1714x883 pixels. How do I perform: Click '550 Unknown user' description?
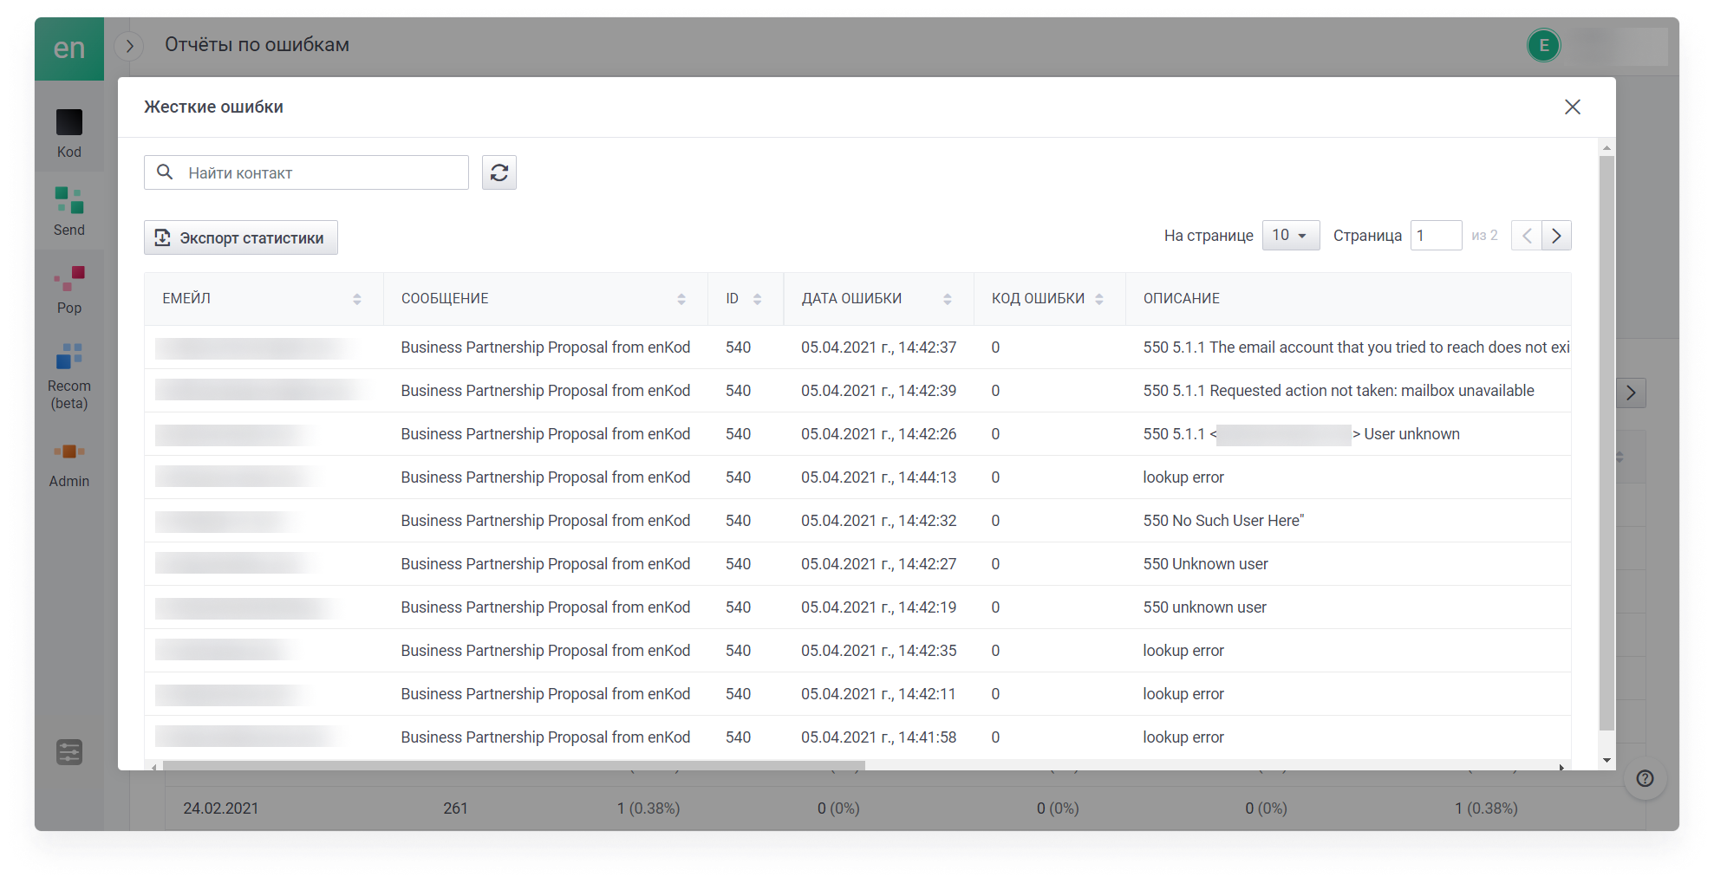coord(1205,564)
